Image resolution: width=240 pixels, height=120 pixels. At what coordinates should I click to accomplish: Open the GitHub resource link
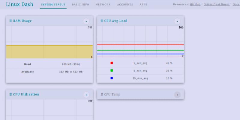point(195,4)
